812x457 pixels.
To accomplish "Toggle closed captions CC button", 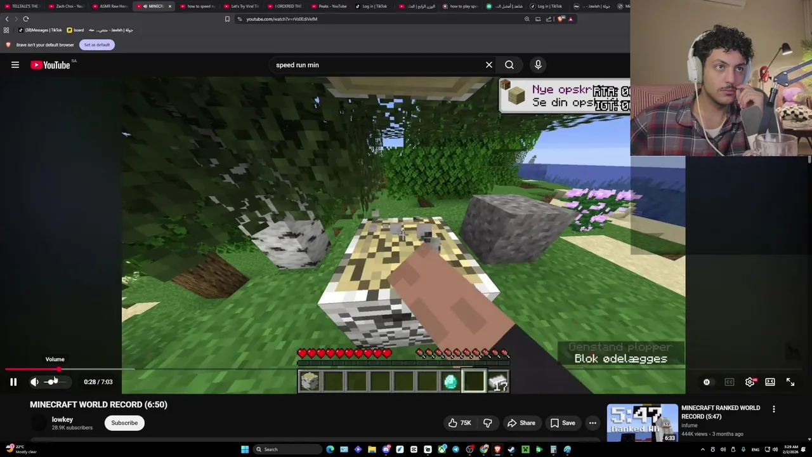I will [x=730, y=382].
